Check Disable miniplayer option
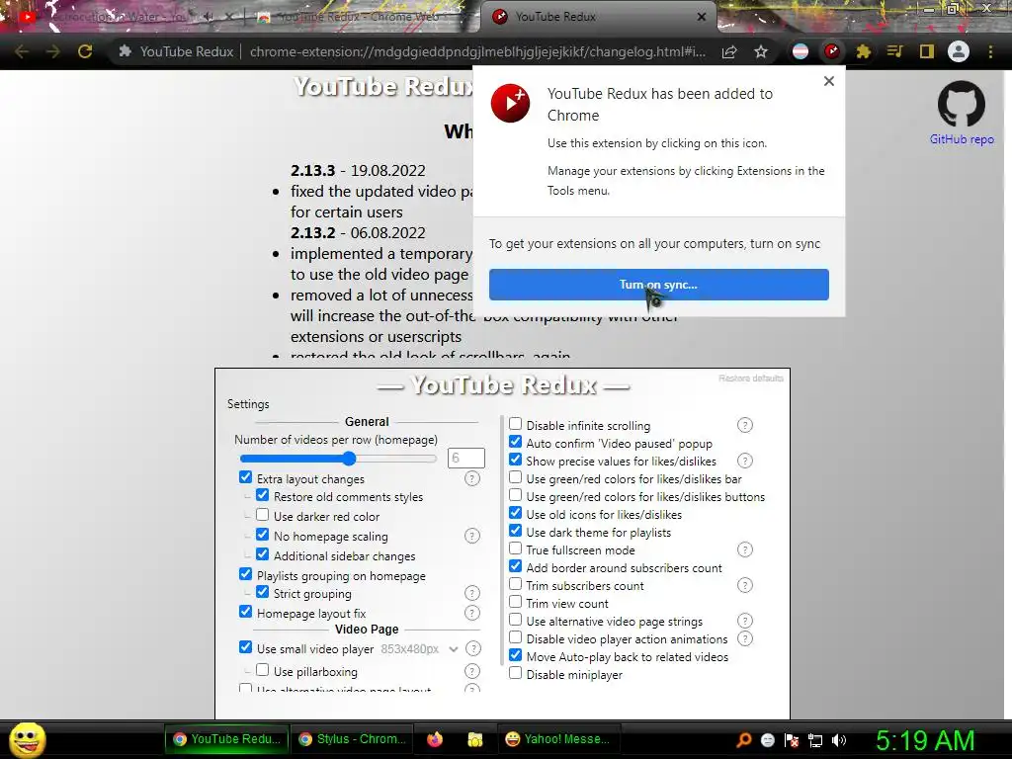Image resolution: width=1012 pixels, height=759 pixels. pyautogui.click(x=515, y=673)
